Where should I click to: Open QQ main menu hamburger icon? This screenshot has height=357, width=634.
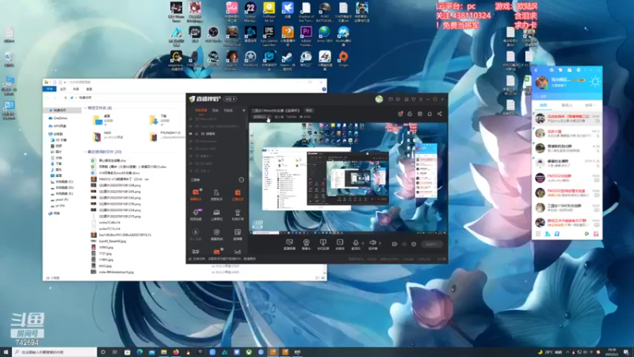(x=538, y=234)
